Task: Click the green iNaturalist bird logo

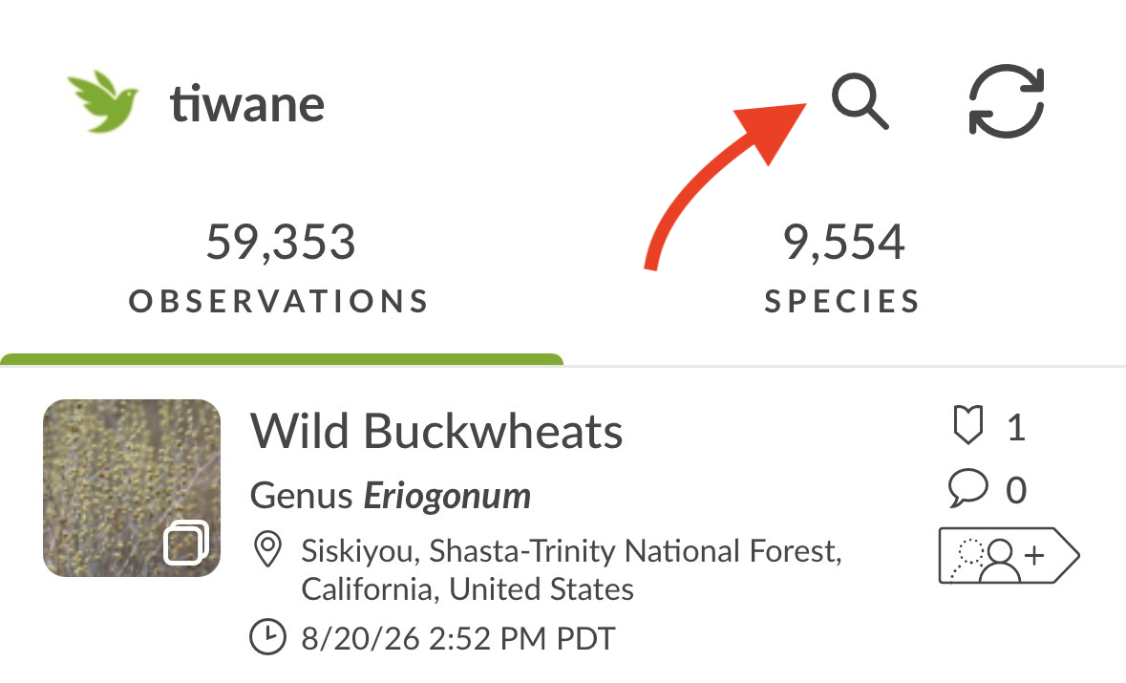Action: (103, 101)
